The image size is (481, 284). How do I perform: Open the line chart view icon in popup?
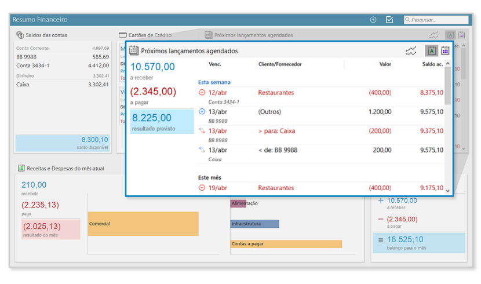(x=411, y=51)
